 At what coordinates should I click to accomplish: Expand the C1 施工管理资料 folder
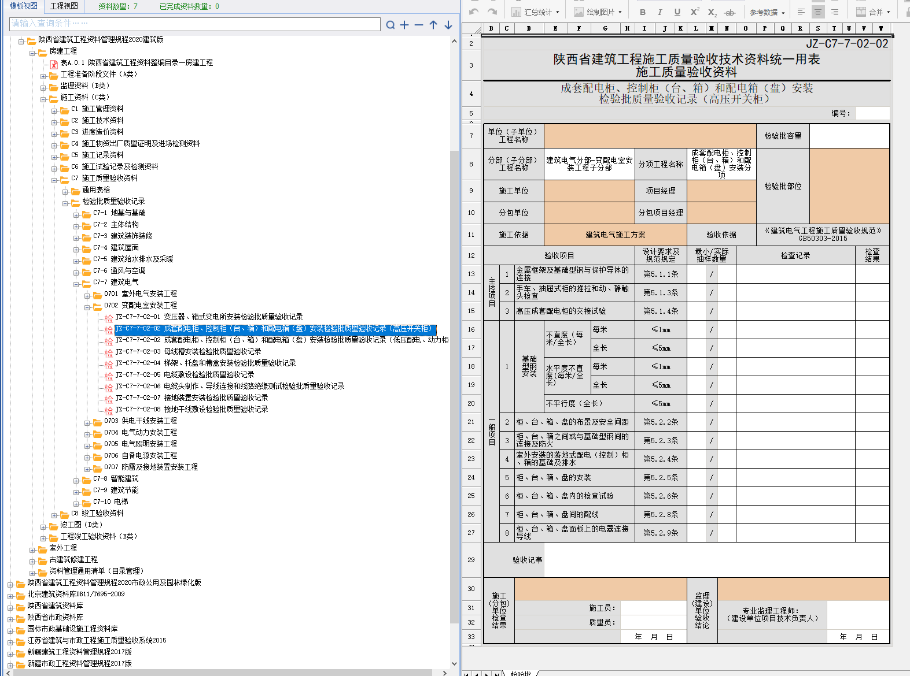click(x=54, y=110)
